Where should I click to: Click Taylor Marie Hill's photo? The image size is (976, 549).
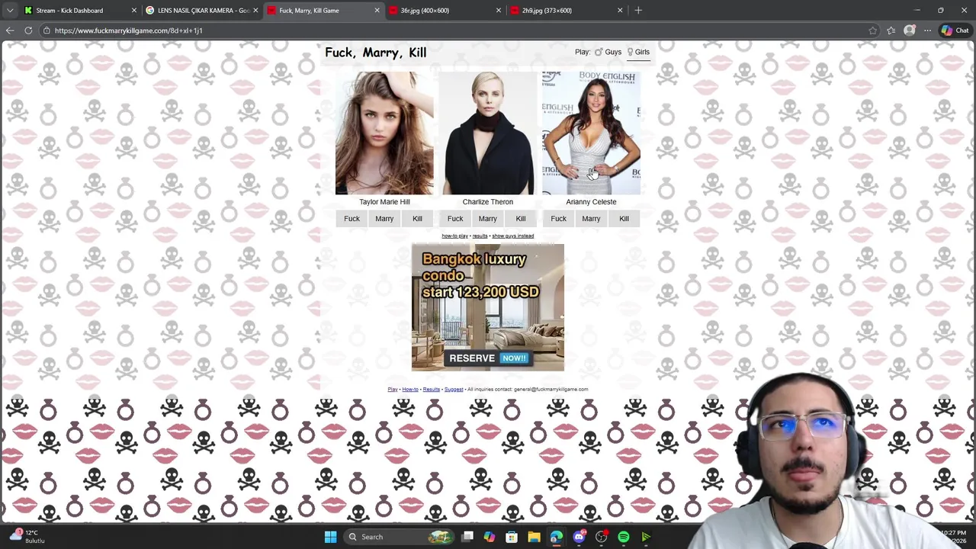(384, 133)
